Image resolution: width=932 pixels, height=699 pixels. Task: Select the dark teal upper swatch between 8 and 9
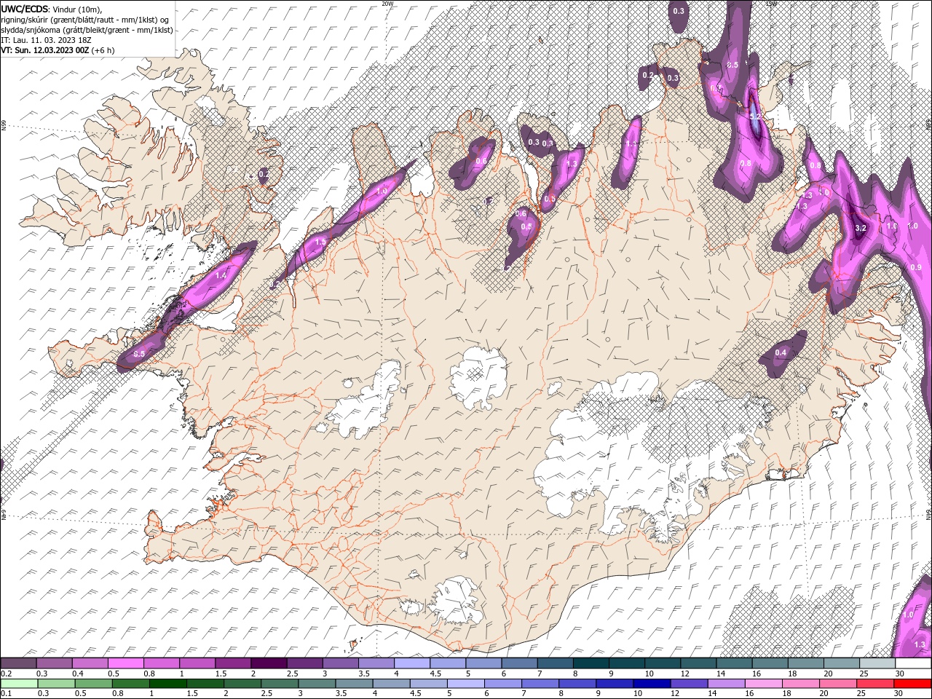[591, 663]
